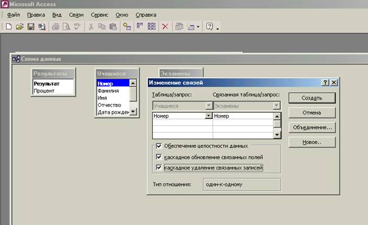
Task: Click the New document toolbar icon
Action: (x=9, y=27)
